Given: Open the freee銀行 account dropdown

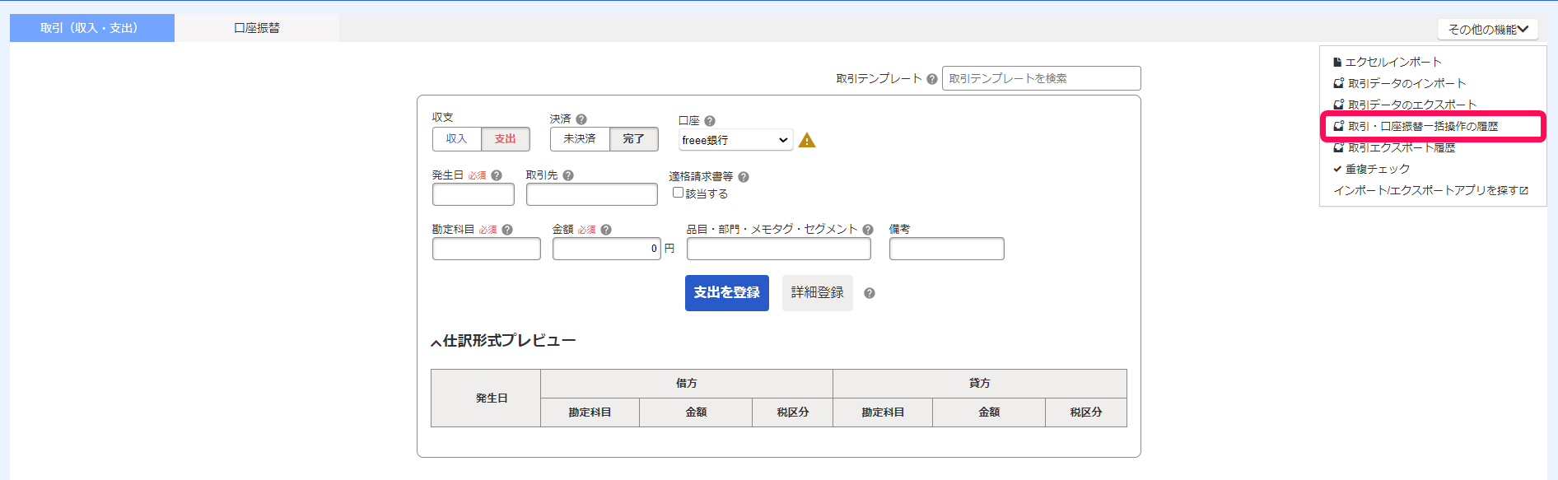Looking at the screenshot, I should click(x=735, y=140).
